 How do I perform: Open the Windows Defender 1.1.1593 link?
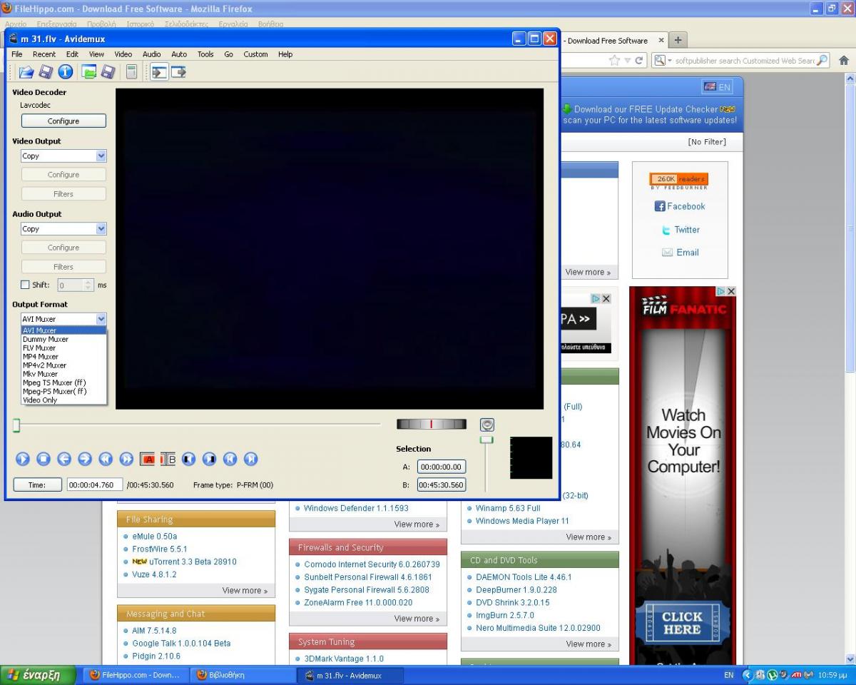[x=356, y=509]
